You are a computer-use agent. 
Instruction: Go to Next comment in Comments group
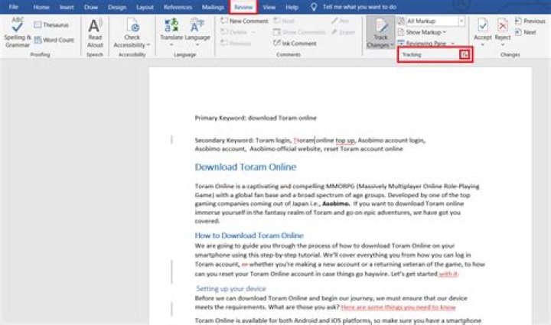point(284,21)
